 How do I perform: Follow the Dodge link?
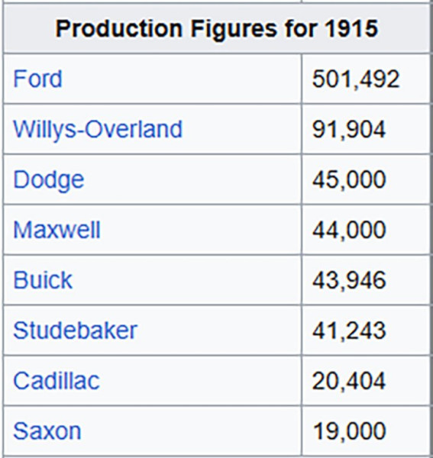tap(49, 180)
